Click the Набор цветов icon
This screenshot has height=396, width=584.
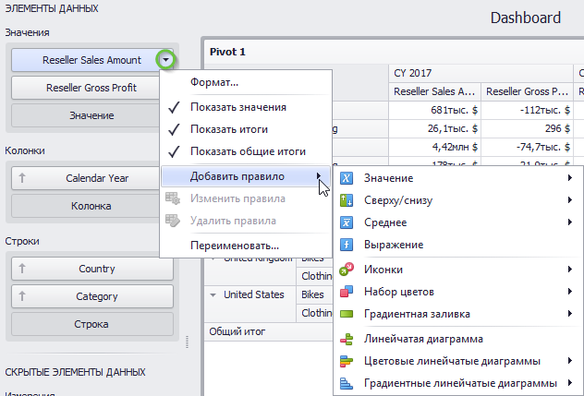coord(346,292)
